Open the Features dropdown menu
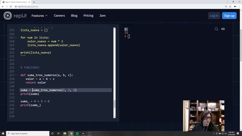The height and width of the screenshot is (136, 242). pos(39,15)
